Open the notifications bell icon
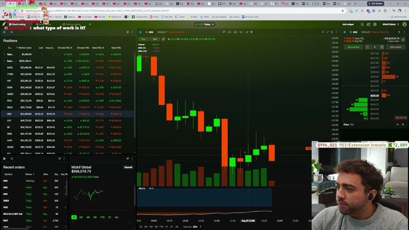 (x=362, y=24)
